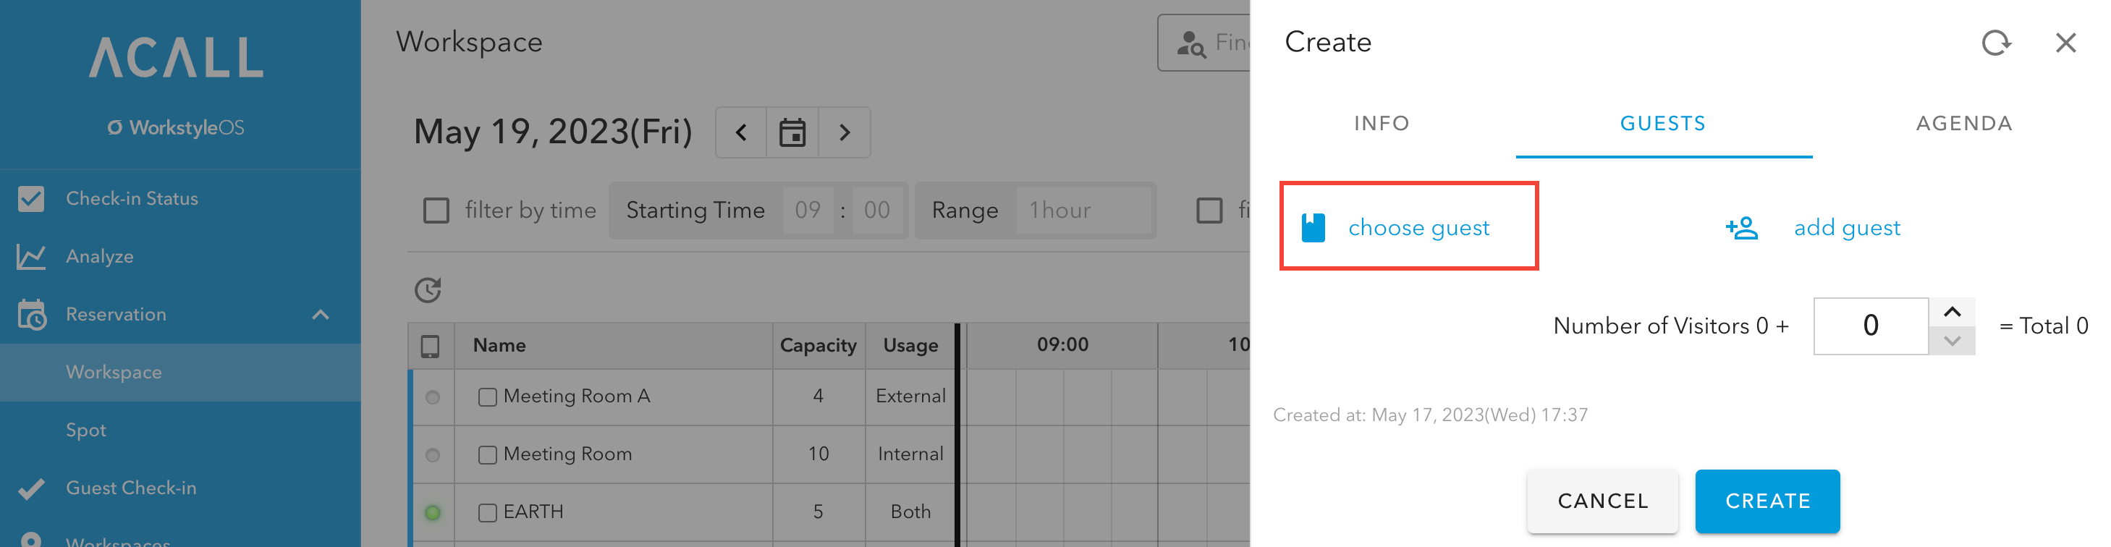Check the Meeting Room A checkbox

click(488, 397)
